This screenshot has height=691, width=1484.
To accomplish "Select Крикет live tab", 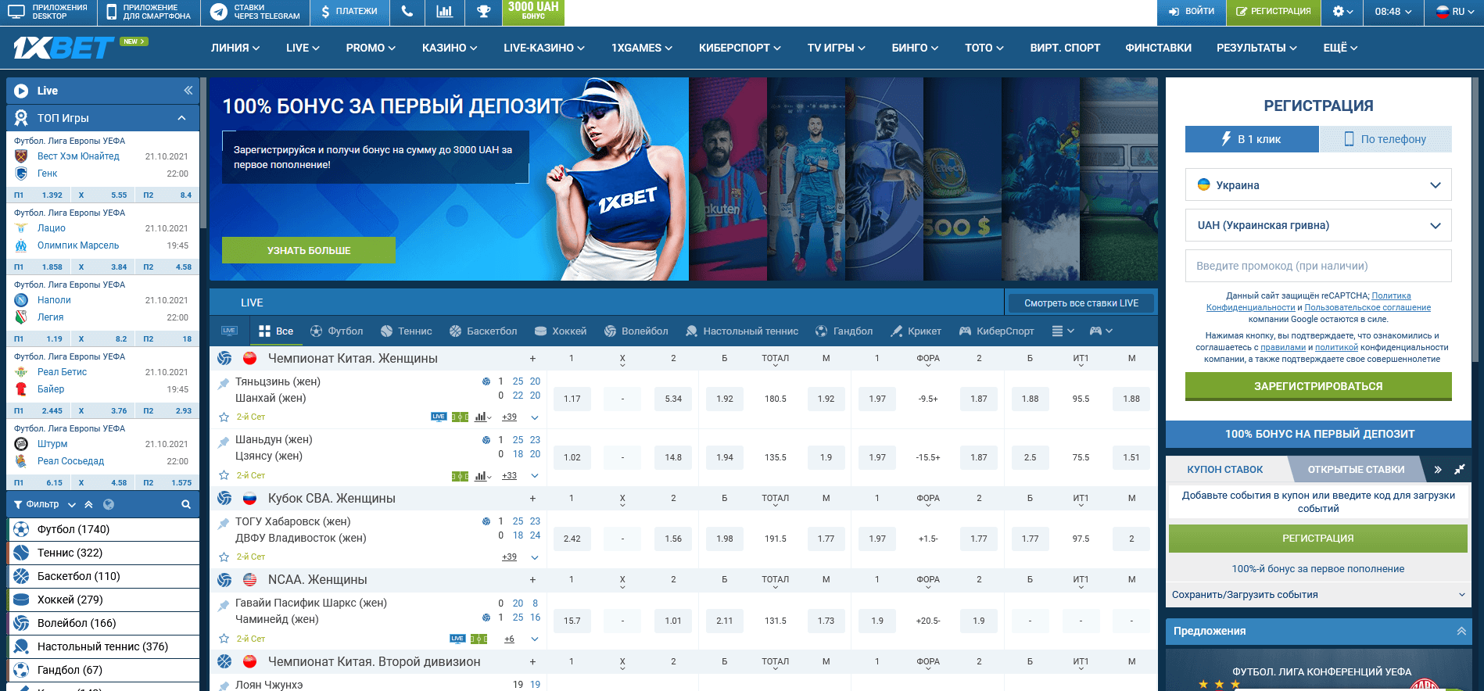I will click(x=916, y=331).
